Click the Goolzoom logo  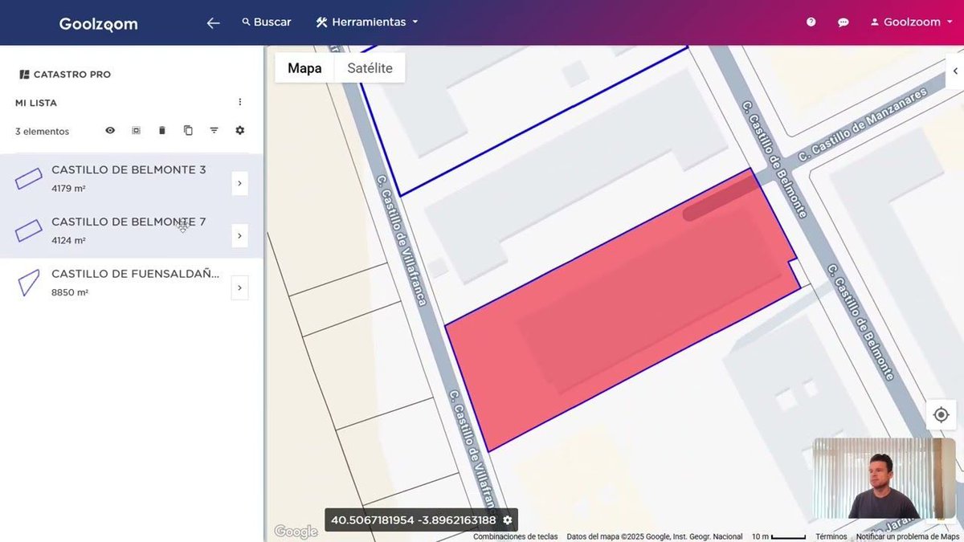pos(98,23)
